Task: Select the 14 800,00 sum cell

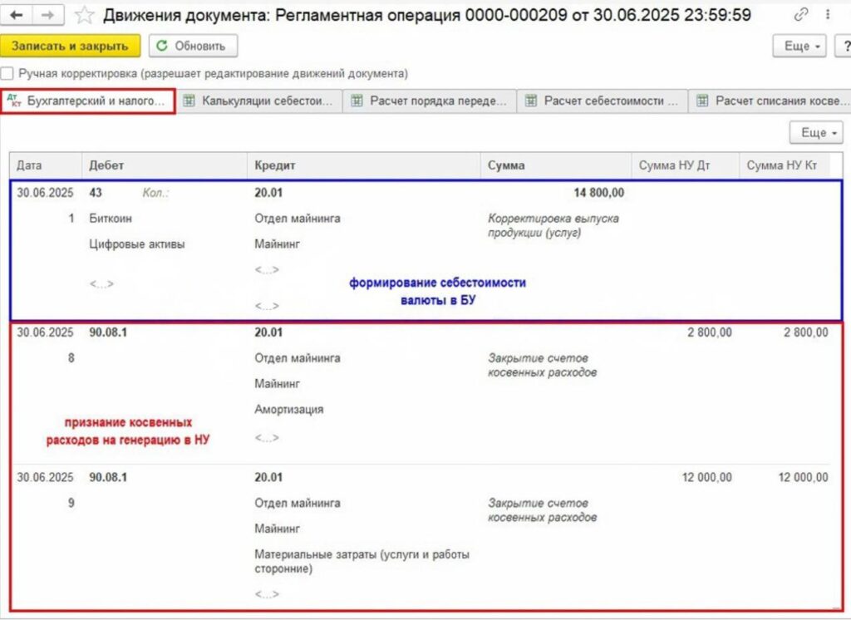Action: 598,193
